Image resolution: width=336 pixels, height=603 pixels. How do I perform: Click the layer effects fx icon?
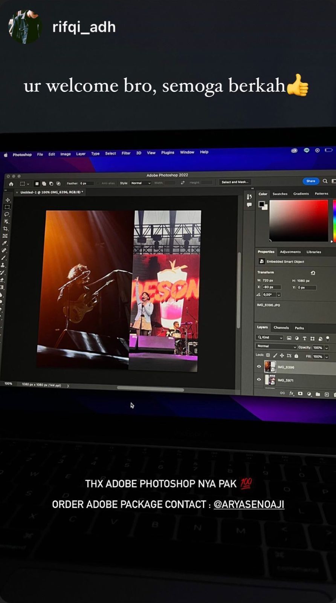click(x=291, y=393)
